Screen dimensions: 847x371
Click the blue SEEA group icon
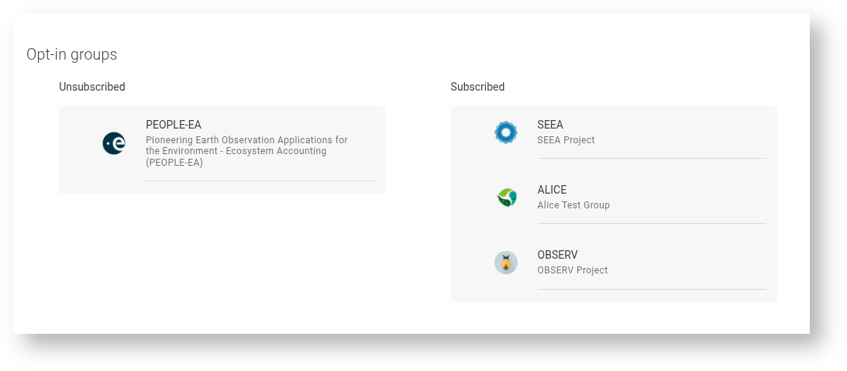click(505, 132)
